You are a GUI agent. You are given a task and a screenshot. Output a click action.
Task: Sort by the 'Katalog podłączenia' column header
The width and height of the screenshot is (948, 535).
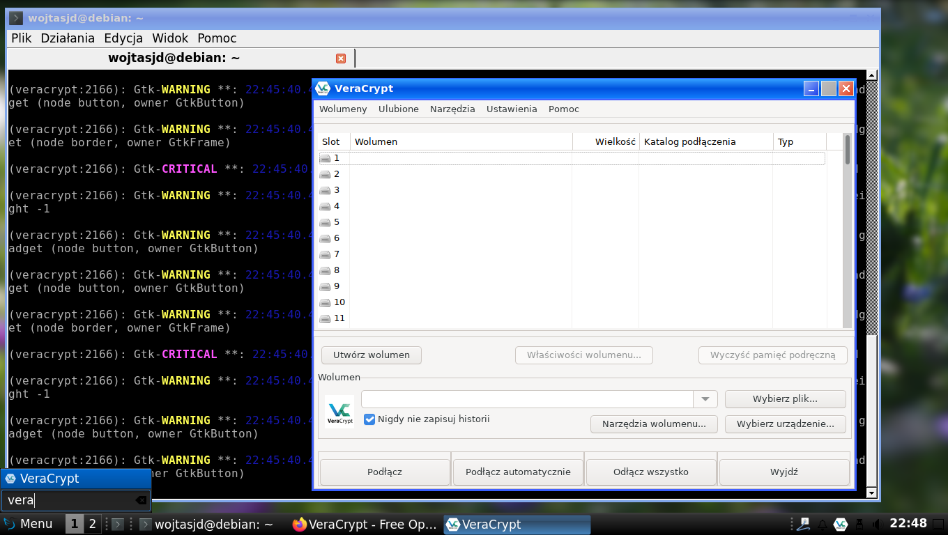(x=705, y=141)
